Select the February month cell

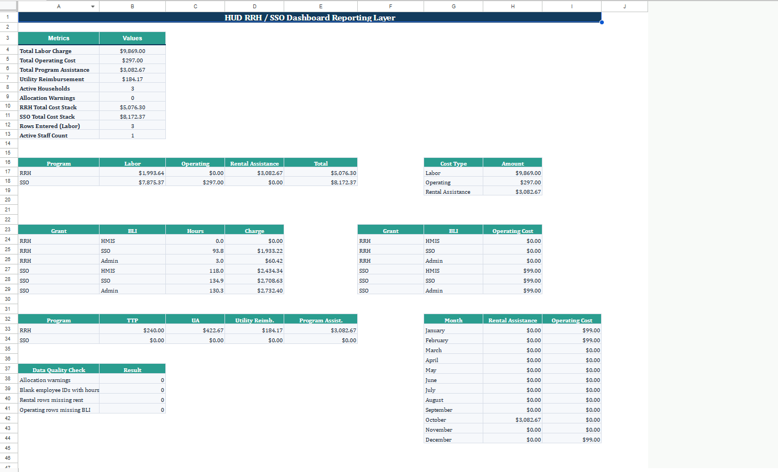coord(453,340)
